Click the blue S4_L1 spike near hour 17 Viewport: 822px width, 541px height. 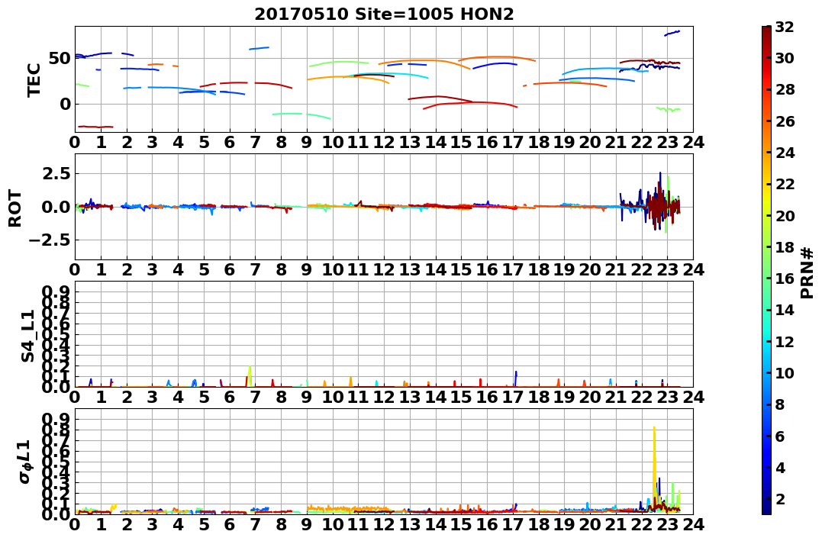coord(516,378)
